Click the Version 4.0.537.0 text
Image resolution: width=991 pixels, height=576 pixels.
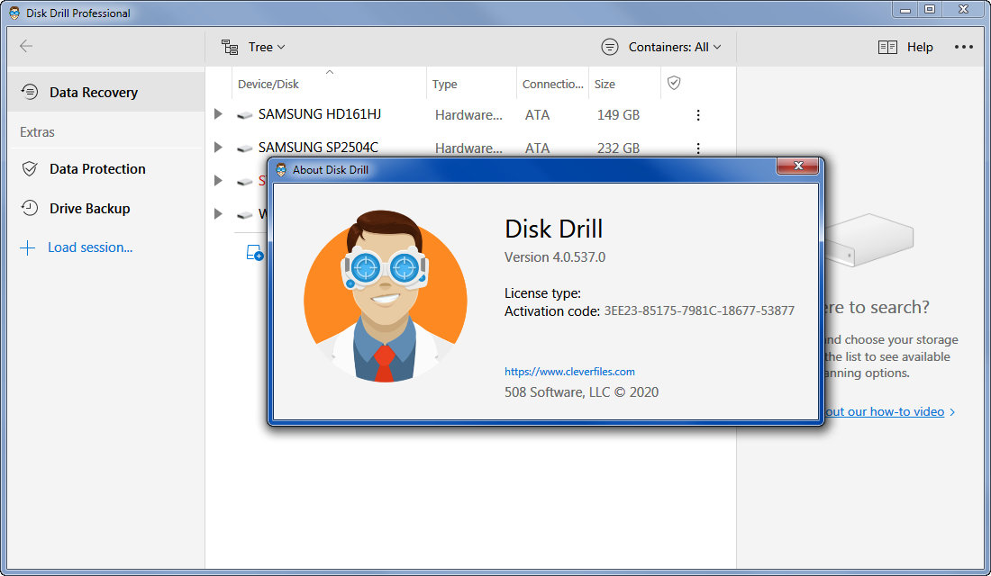click(554, 257)
